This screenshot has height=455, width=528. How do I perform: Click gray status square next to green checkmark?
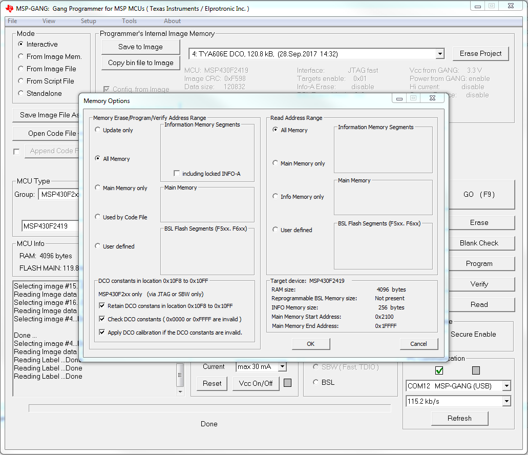pos(476,370)
